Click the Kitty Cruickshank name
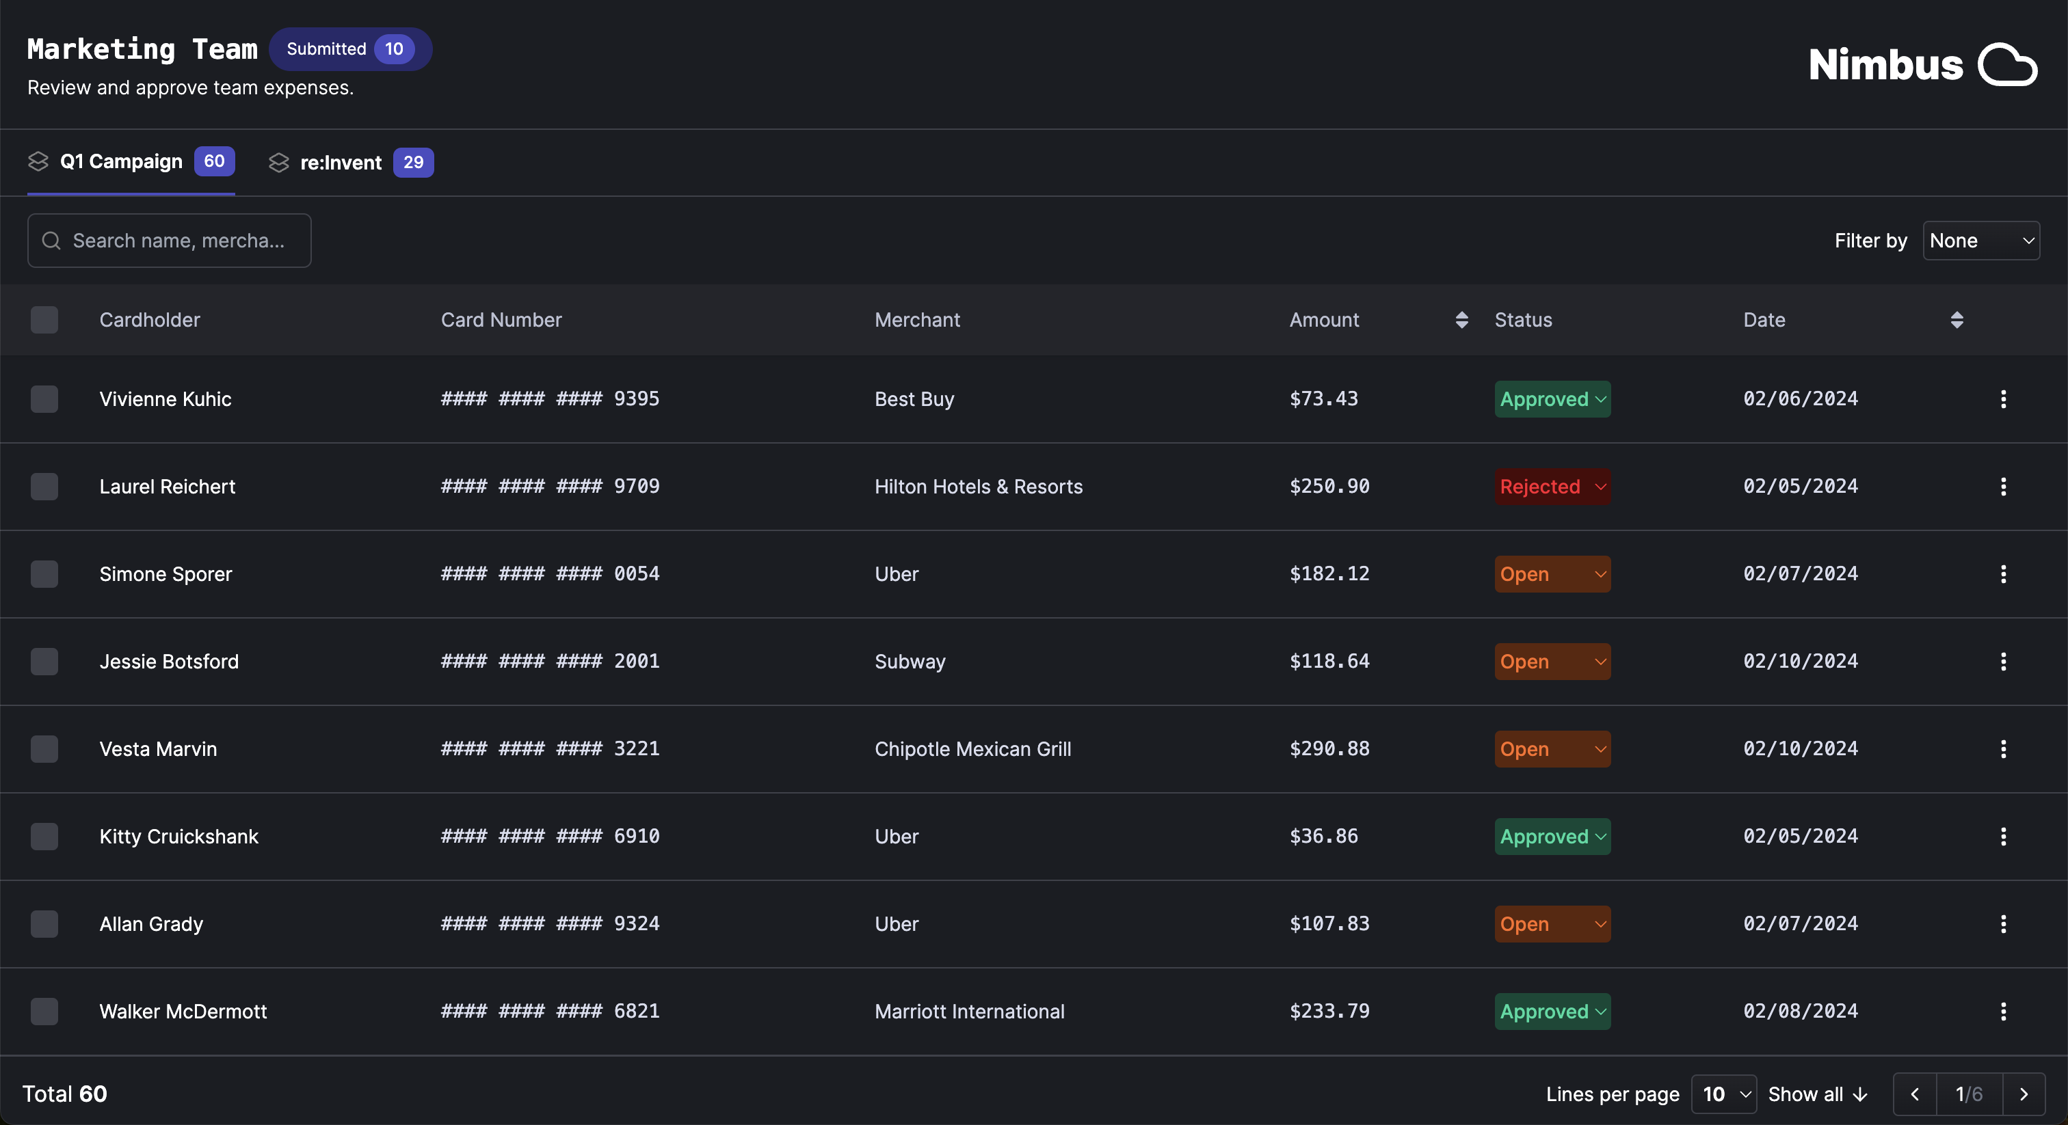The image size is (2068, 1125). coord(179,836)
